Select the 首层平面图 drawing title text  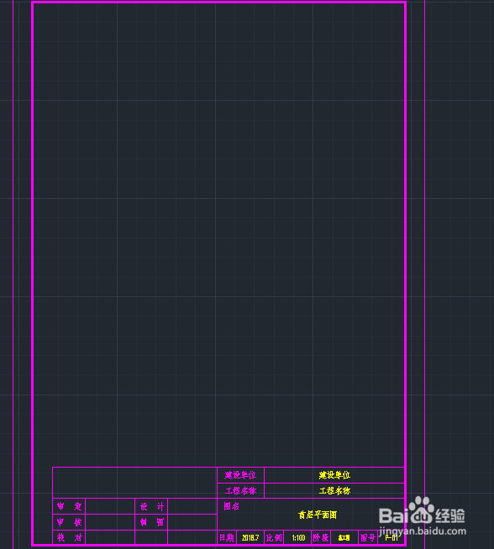(x=318, y=515)
